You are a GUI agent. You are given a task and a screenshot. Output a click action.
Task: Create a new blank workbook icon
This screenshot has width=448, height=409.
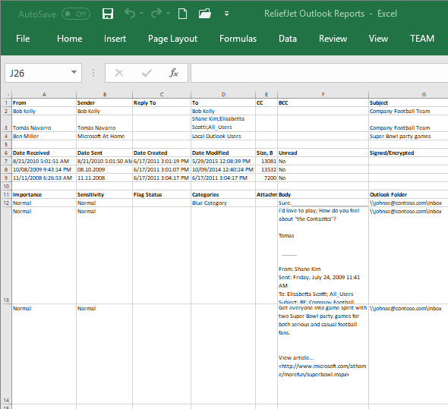tap(182, 14)
